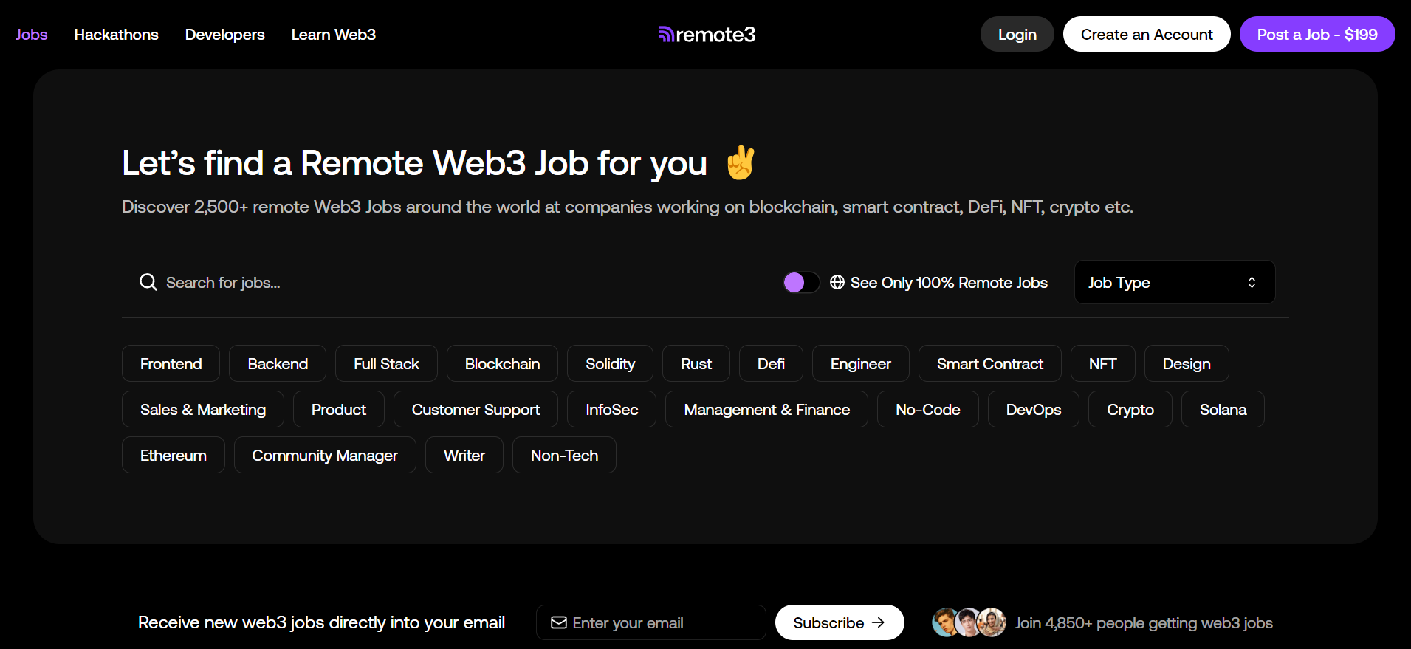The width and height of the screenshot is (1411, 649).
Task: Select the Learn Web3 menu item
Action: click(x=333, y=34)
